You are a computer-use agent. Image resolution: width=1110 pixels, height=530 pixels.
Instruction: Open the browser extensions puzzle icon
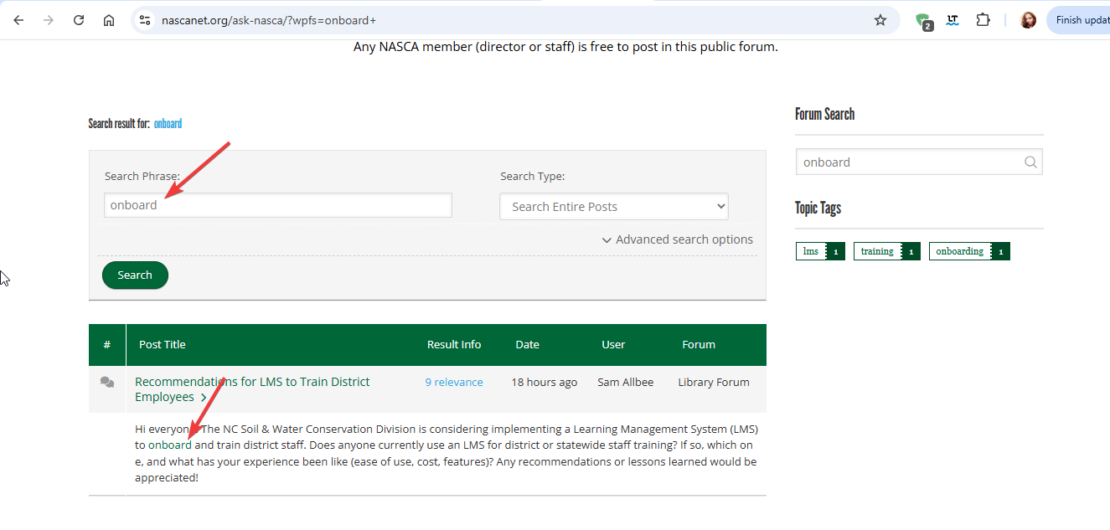click(x=983, y=20)
